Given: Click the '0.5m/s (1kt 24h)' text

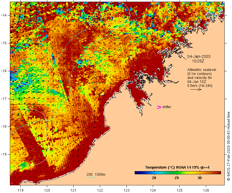Looking at the screenshot, I should [x=200, y=86].
